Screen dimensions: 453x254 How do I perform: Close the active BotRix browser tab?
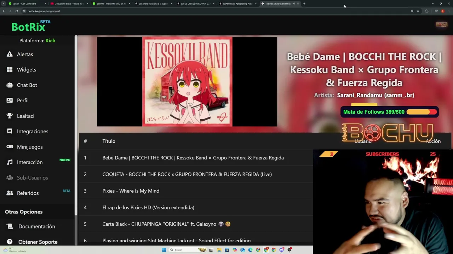click(x=298, y=4)
